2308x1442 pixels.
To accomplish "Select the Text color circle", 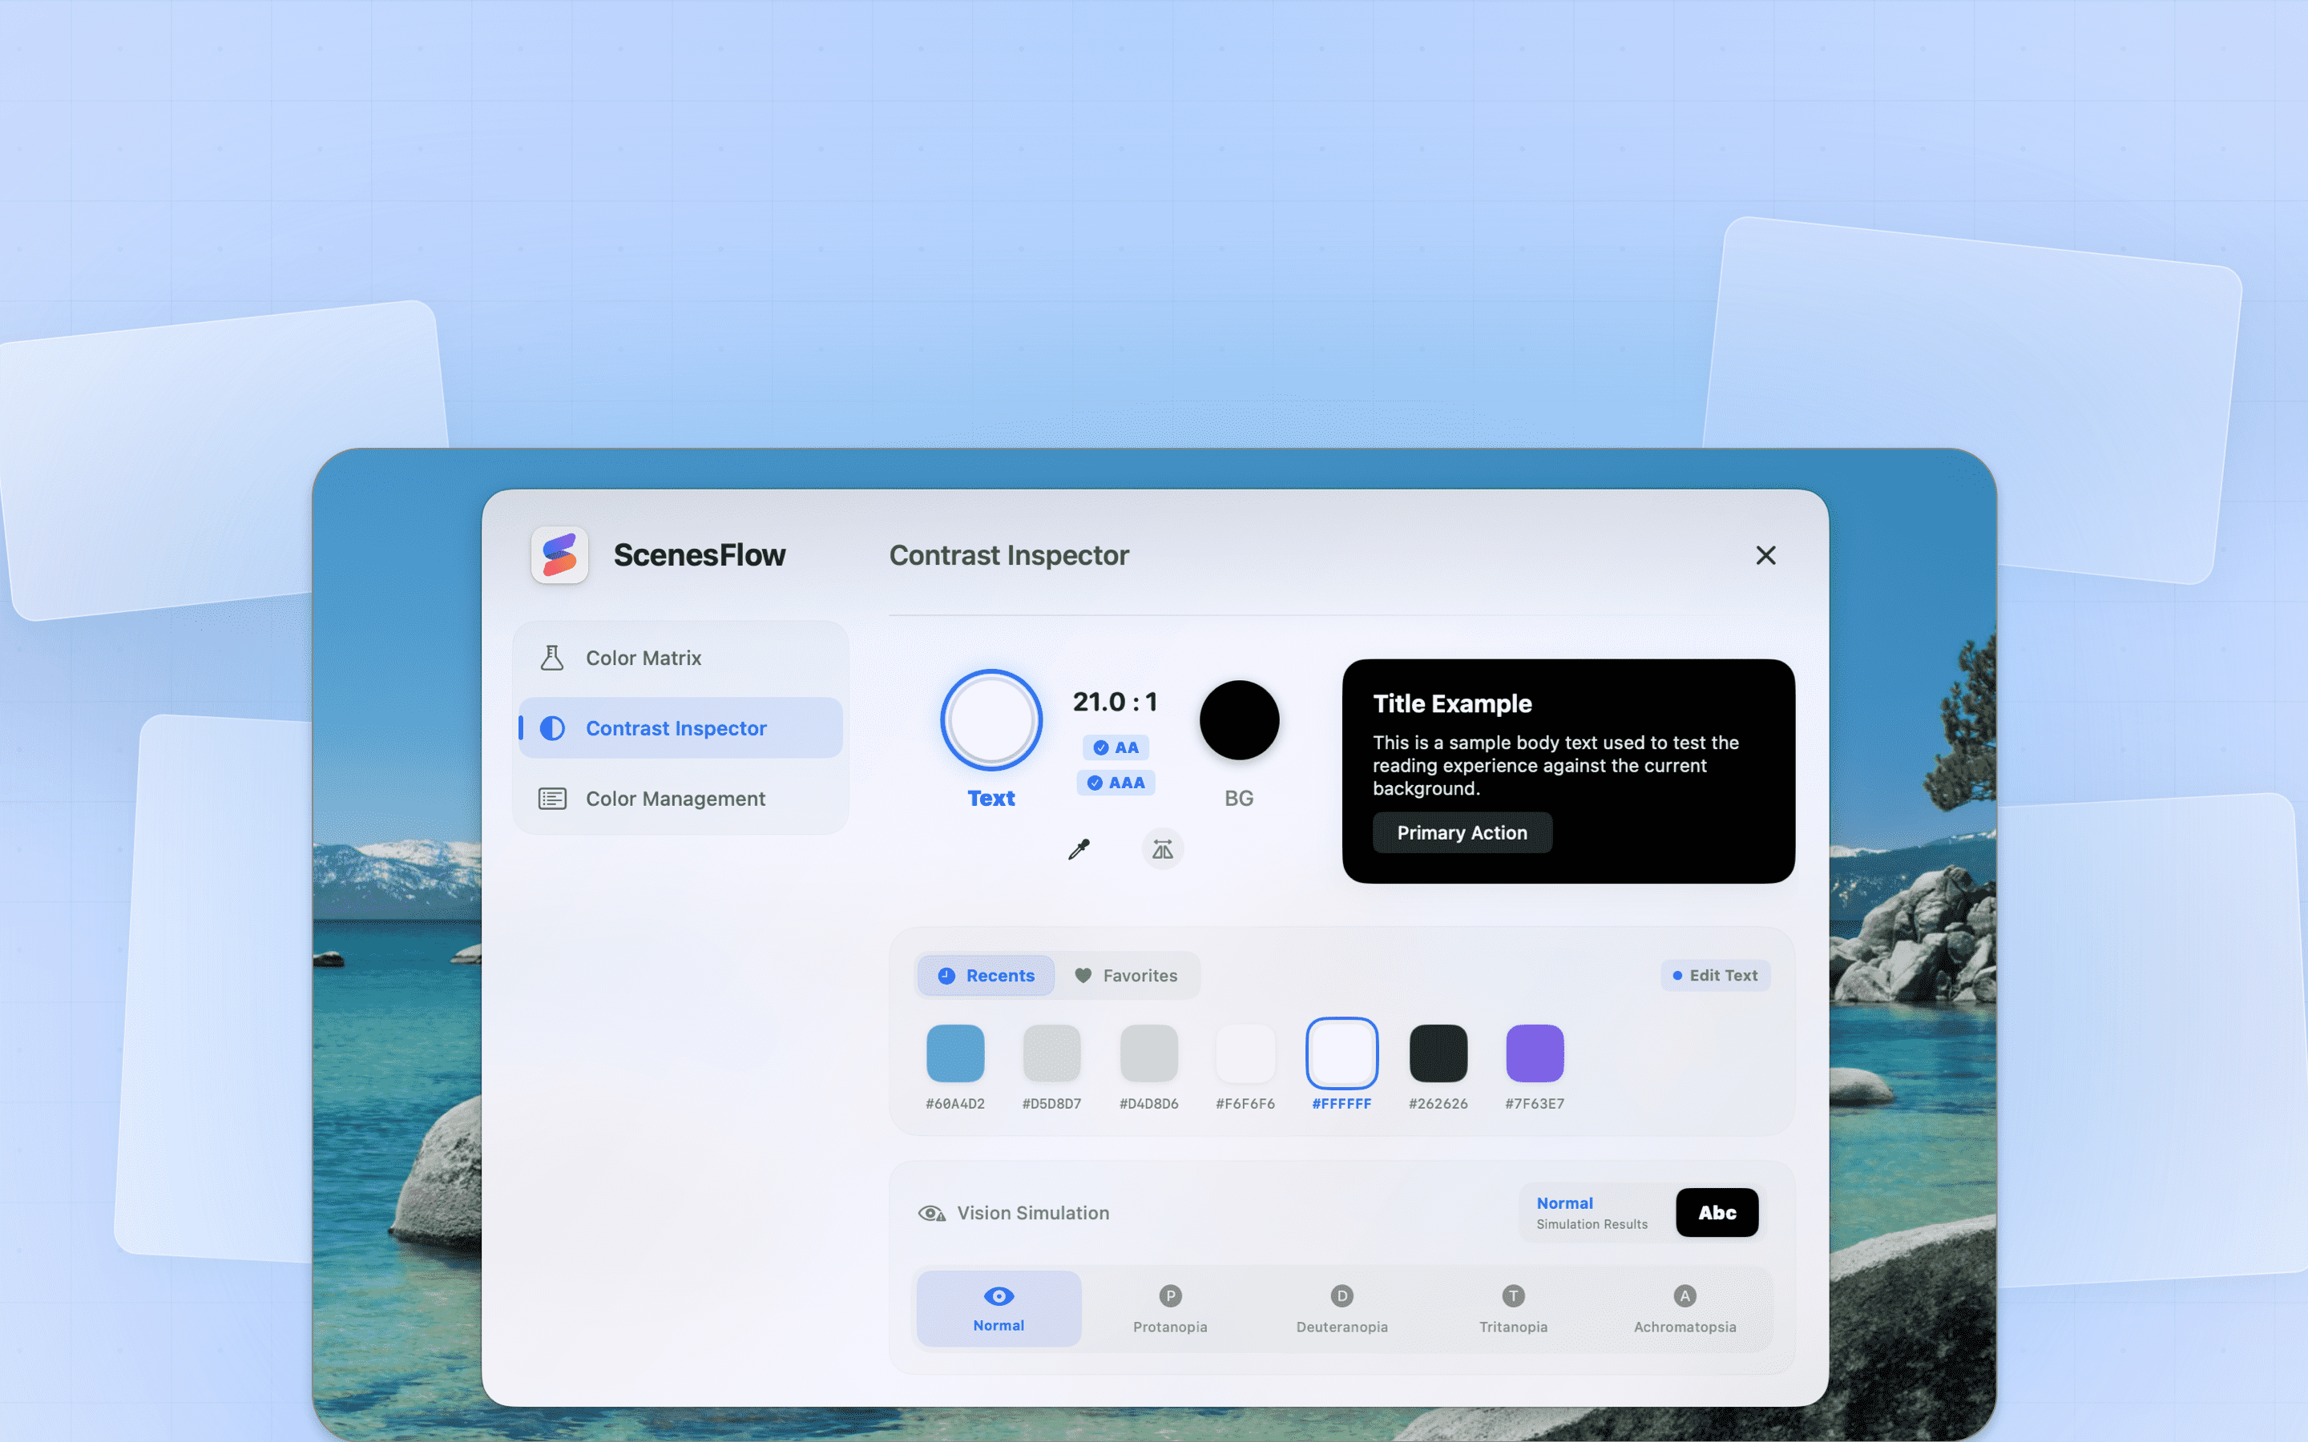I will [991, 720].
